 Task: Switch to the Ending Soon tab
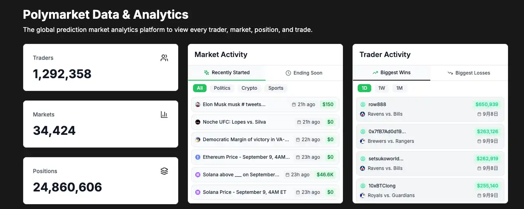pyautogui.click(x=304, y=73)
